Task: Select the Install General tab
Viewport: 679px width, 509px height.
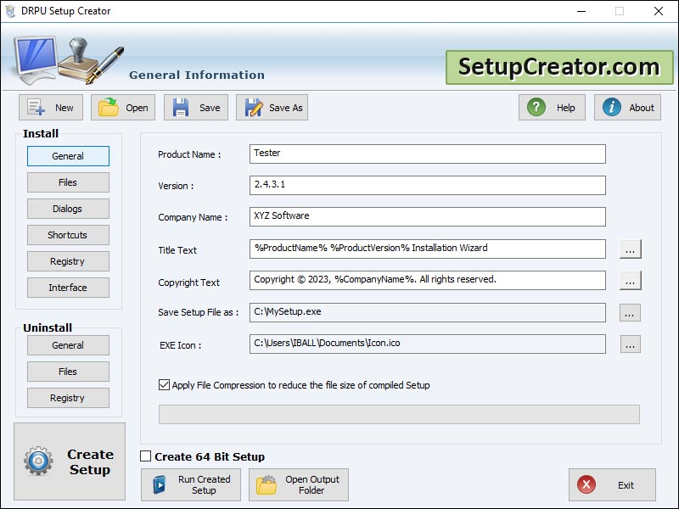Action: coord(68,156)
